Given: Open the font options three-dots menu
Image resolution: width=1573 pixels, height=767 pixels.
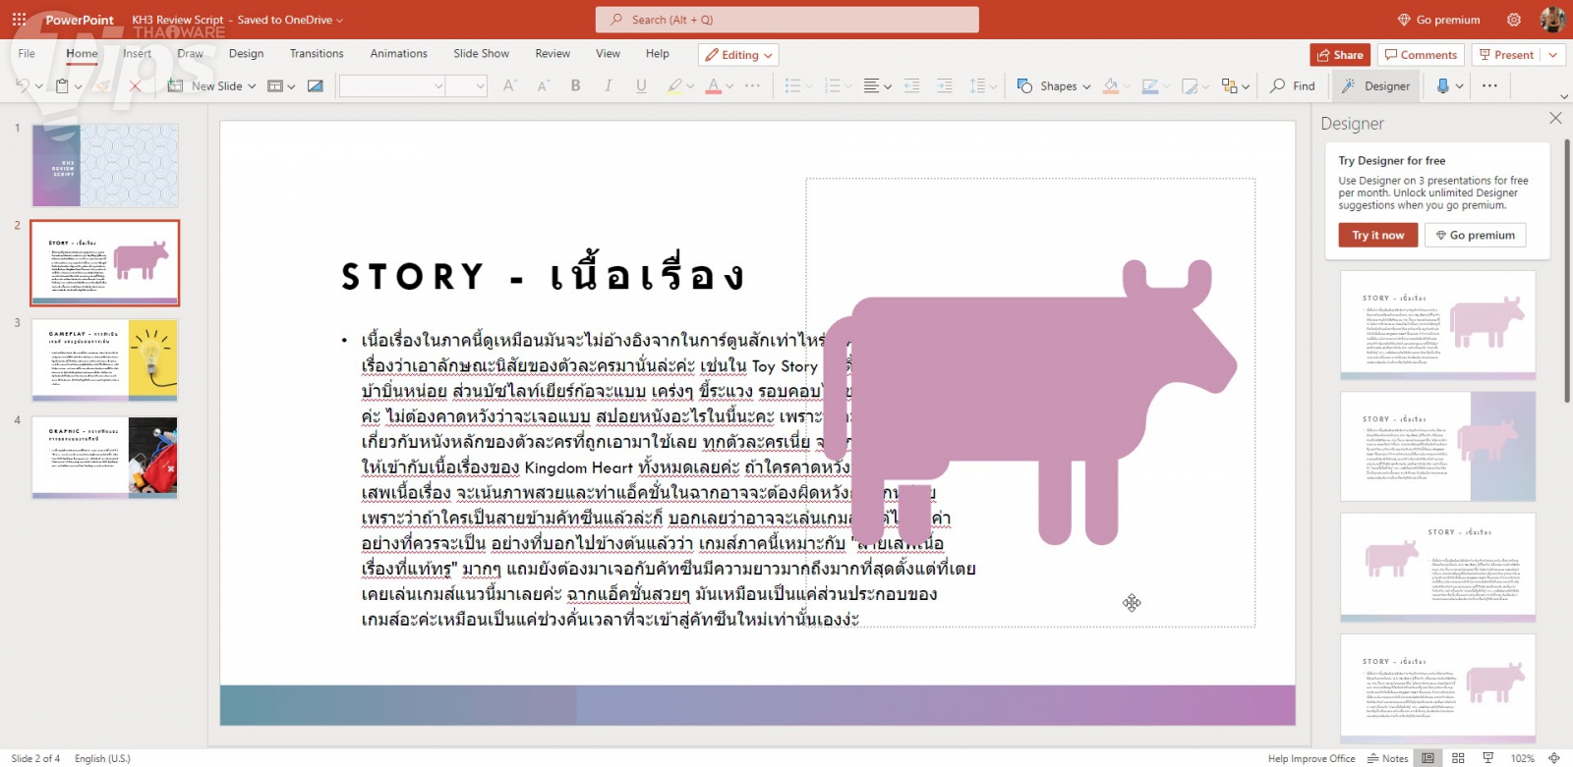Looking at the screenshot, I should point(752,86).
